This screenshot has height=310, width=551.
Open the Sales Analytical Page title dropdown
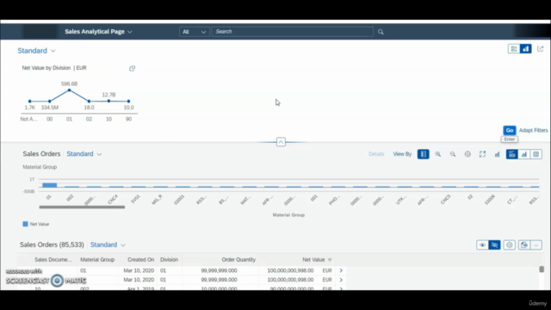tap(98, 32)
